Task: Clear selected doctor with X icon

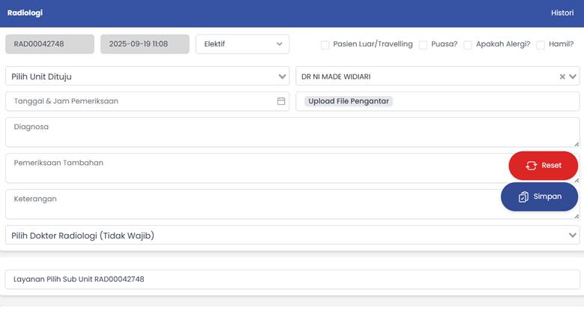Action: (562, 76)
